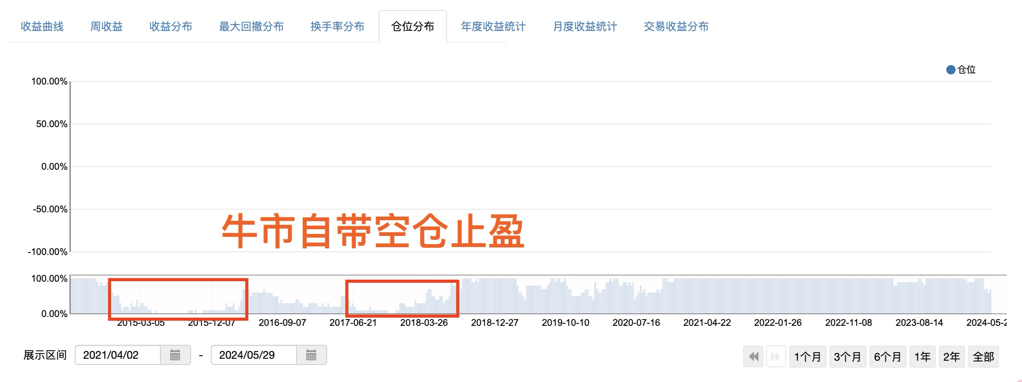Screen dimensions: 1022x382
Task: Set range to 1个月
Action: click(x=807, y=357)
